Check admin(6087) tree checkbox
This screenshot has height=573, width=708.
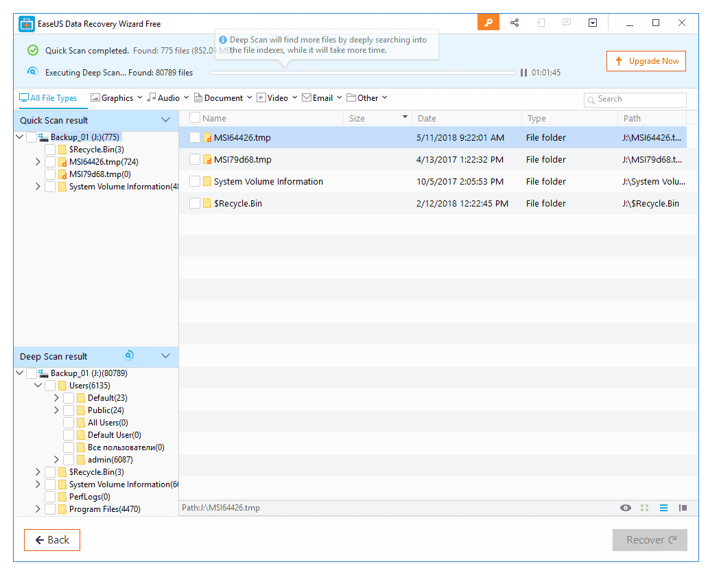[69, 460]
